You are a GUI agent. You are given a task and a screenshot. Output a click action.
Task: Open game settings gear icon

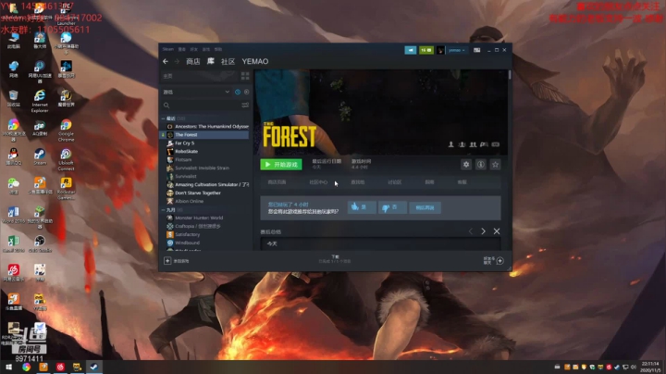(x=466, y=165)
